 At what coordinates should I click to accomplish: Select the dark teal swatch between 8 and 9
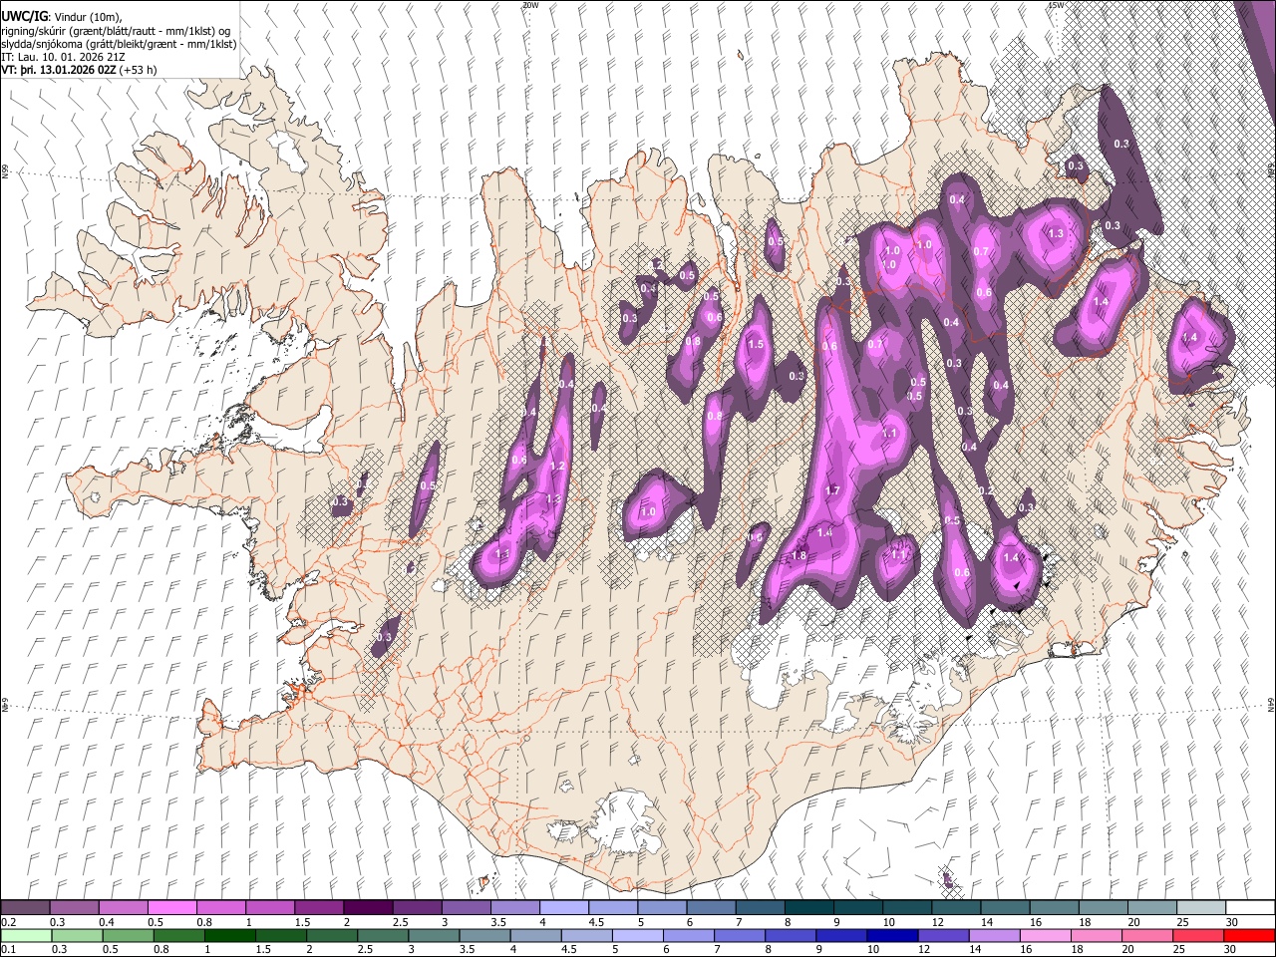809,908
